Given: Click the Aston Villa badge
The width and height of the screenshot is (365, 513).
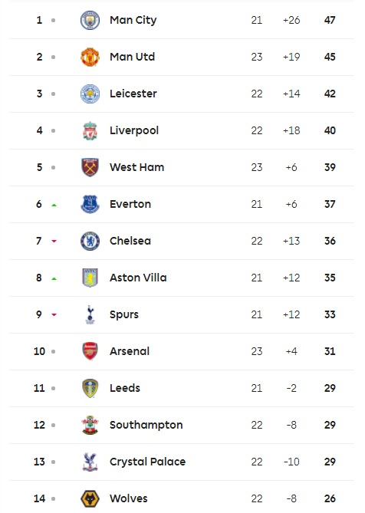Looking at the screenshot, I should [90, 278].
